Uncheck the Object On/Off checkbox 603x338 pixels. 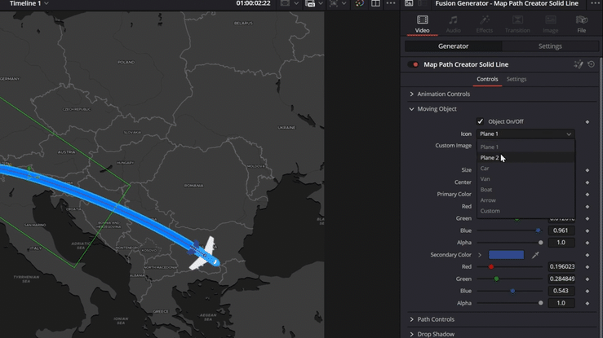point(481,121)
